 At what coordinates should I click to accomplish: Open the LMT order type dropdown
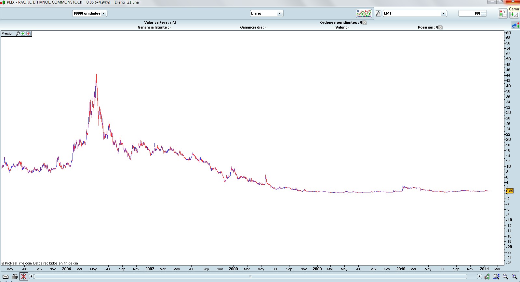coord(415,13)
